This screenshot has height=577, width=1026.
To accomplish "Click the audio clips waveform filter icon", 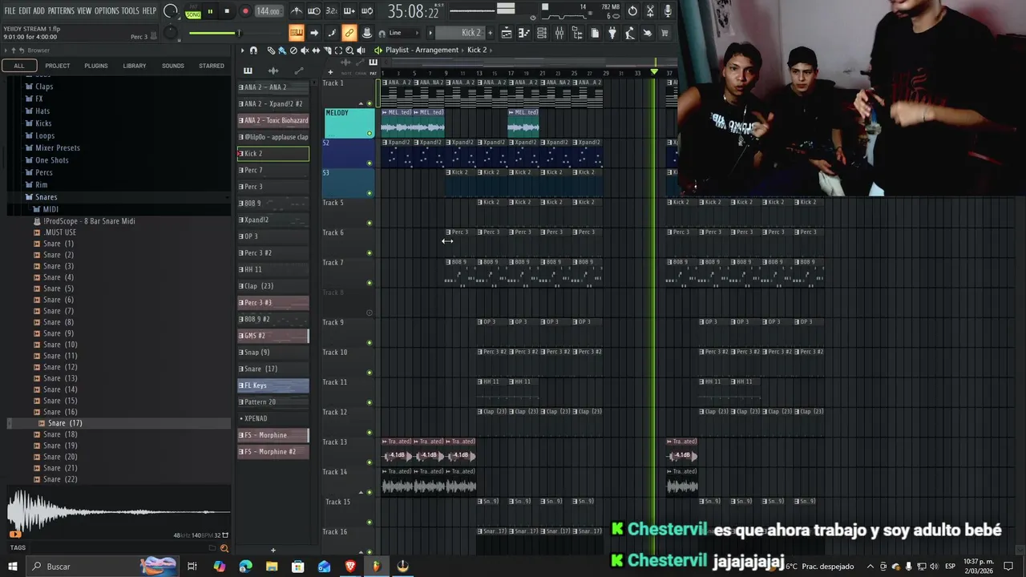I will 273,71.
